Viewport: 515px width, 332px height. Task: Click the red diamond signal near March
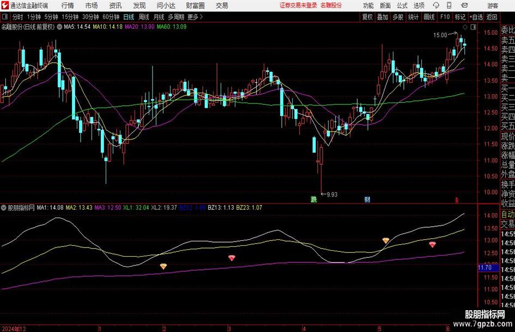(x=232, y=258)
